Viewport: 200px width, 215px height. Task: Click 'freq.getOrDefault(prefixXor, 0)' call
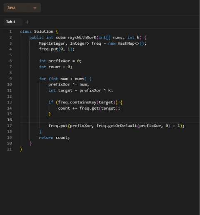point(133,126)
